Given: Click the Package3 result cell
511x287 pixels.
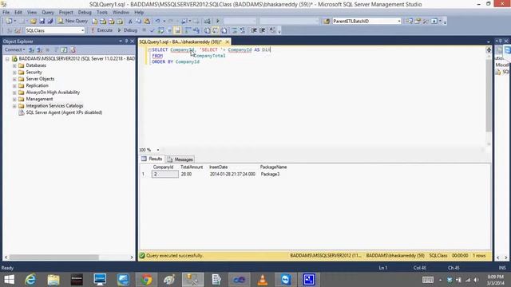Looking at the screenshot, I should click(x=270, y=175).
